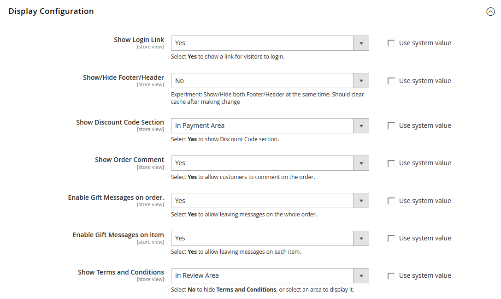Image resolution: width=501 pixels, height=299 pixels.
Task: Click the Show Discount Code Section label
Action: click(x=120, y=122)
